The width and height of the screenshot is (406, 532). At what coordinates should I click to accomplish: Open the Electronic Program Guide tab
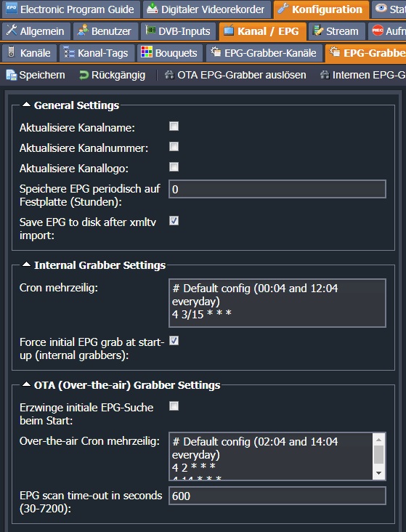(x=71, y=9)
